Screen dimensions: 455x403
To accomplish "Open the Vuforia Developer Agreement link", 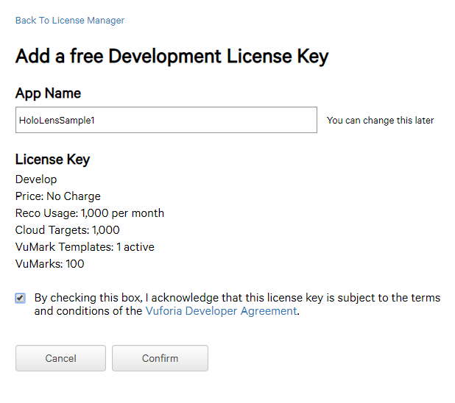I will click(220, 311).
